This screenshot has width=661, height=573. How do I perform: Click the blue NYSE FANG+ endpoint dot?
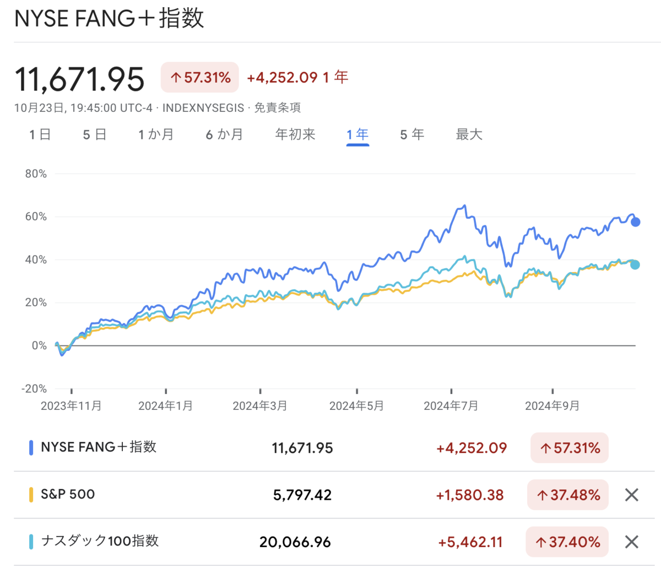(636, 222)
